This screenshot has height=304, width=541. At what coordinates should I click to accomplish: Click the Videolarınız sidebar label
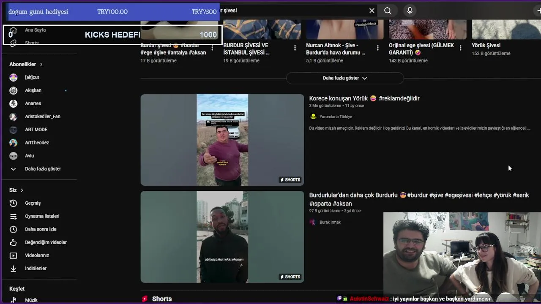pos(37,255)
